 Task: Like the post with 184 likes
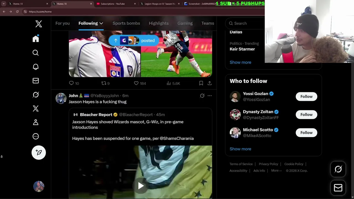(x=136, y=83)
